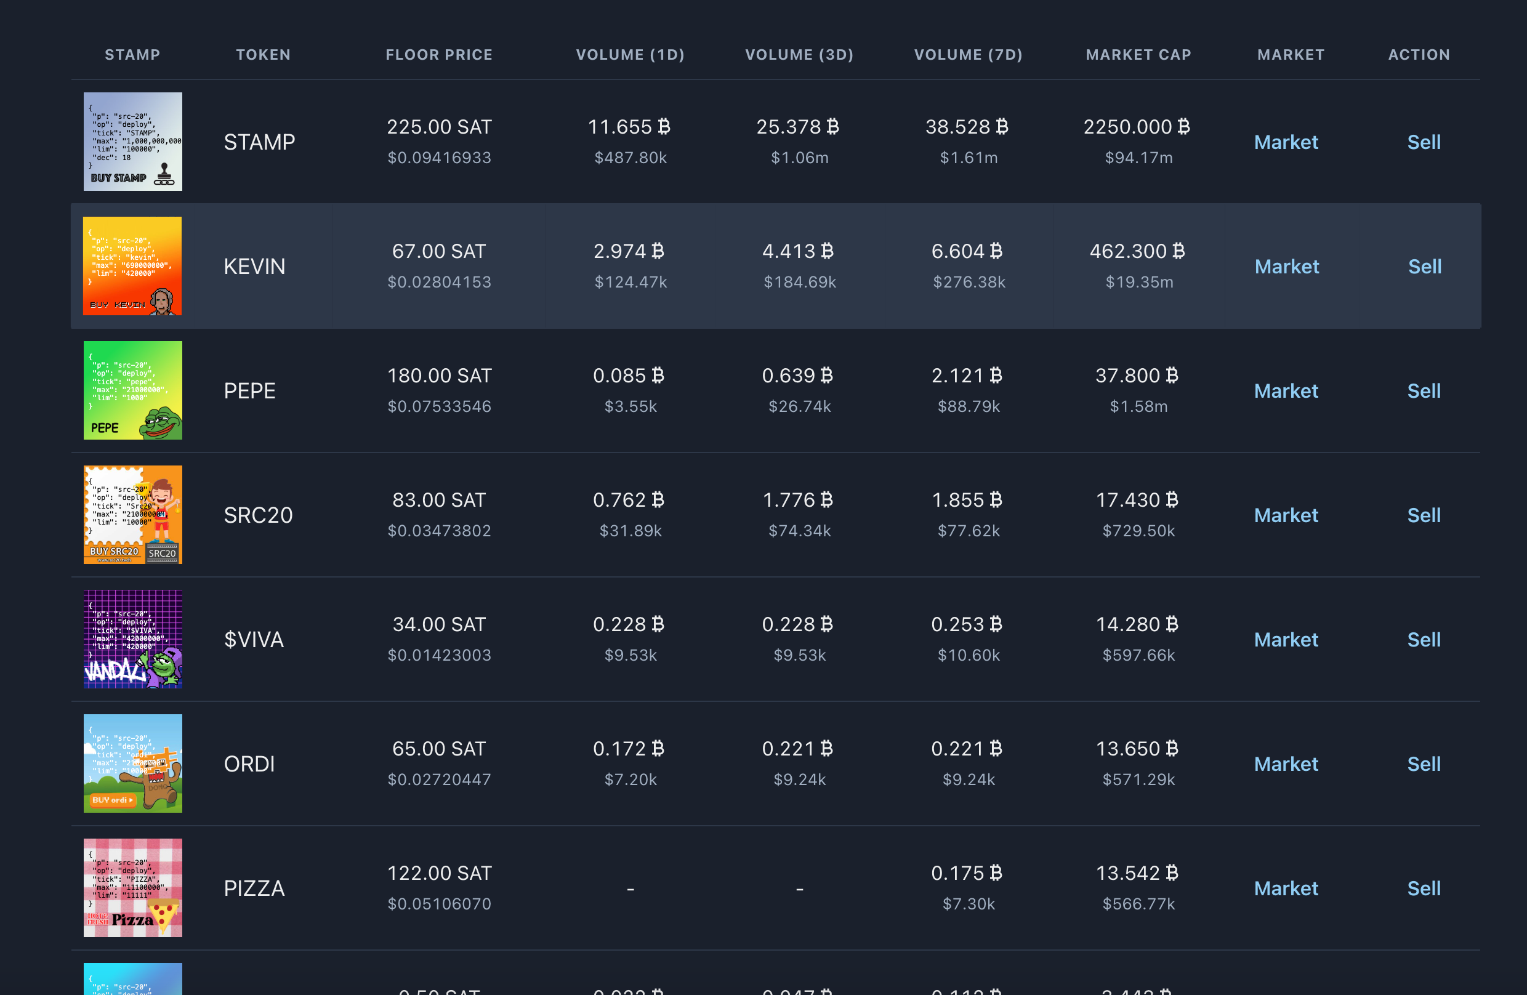Sell the ORDI token

1424,765
